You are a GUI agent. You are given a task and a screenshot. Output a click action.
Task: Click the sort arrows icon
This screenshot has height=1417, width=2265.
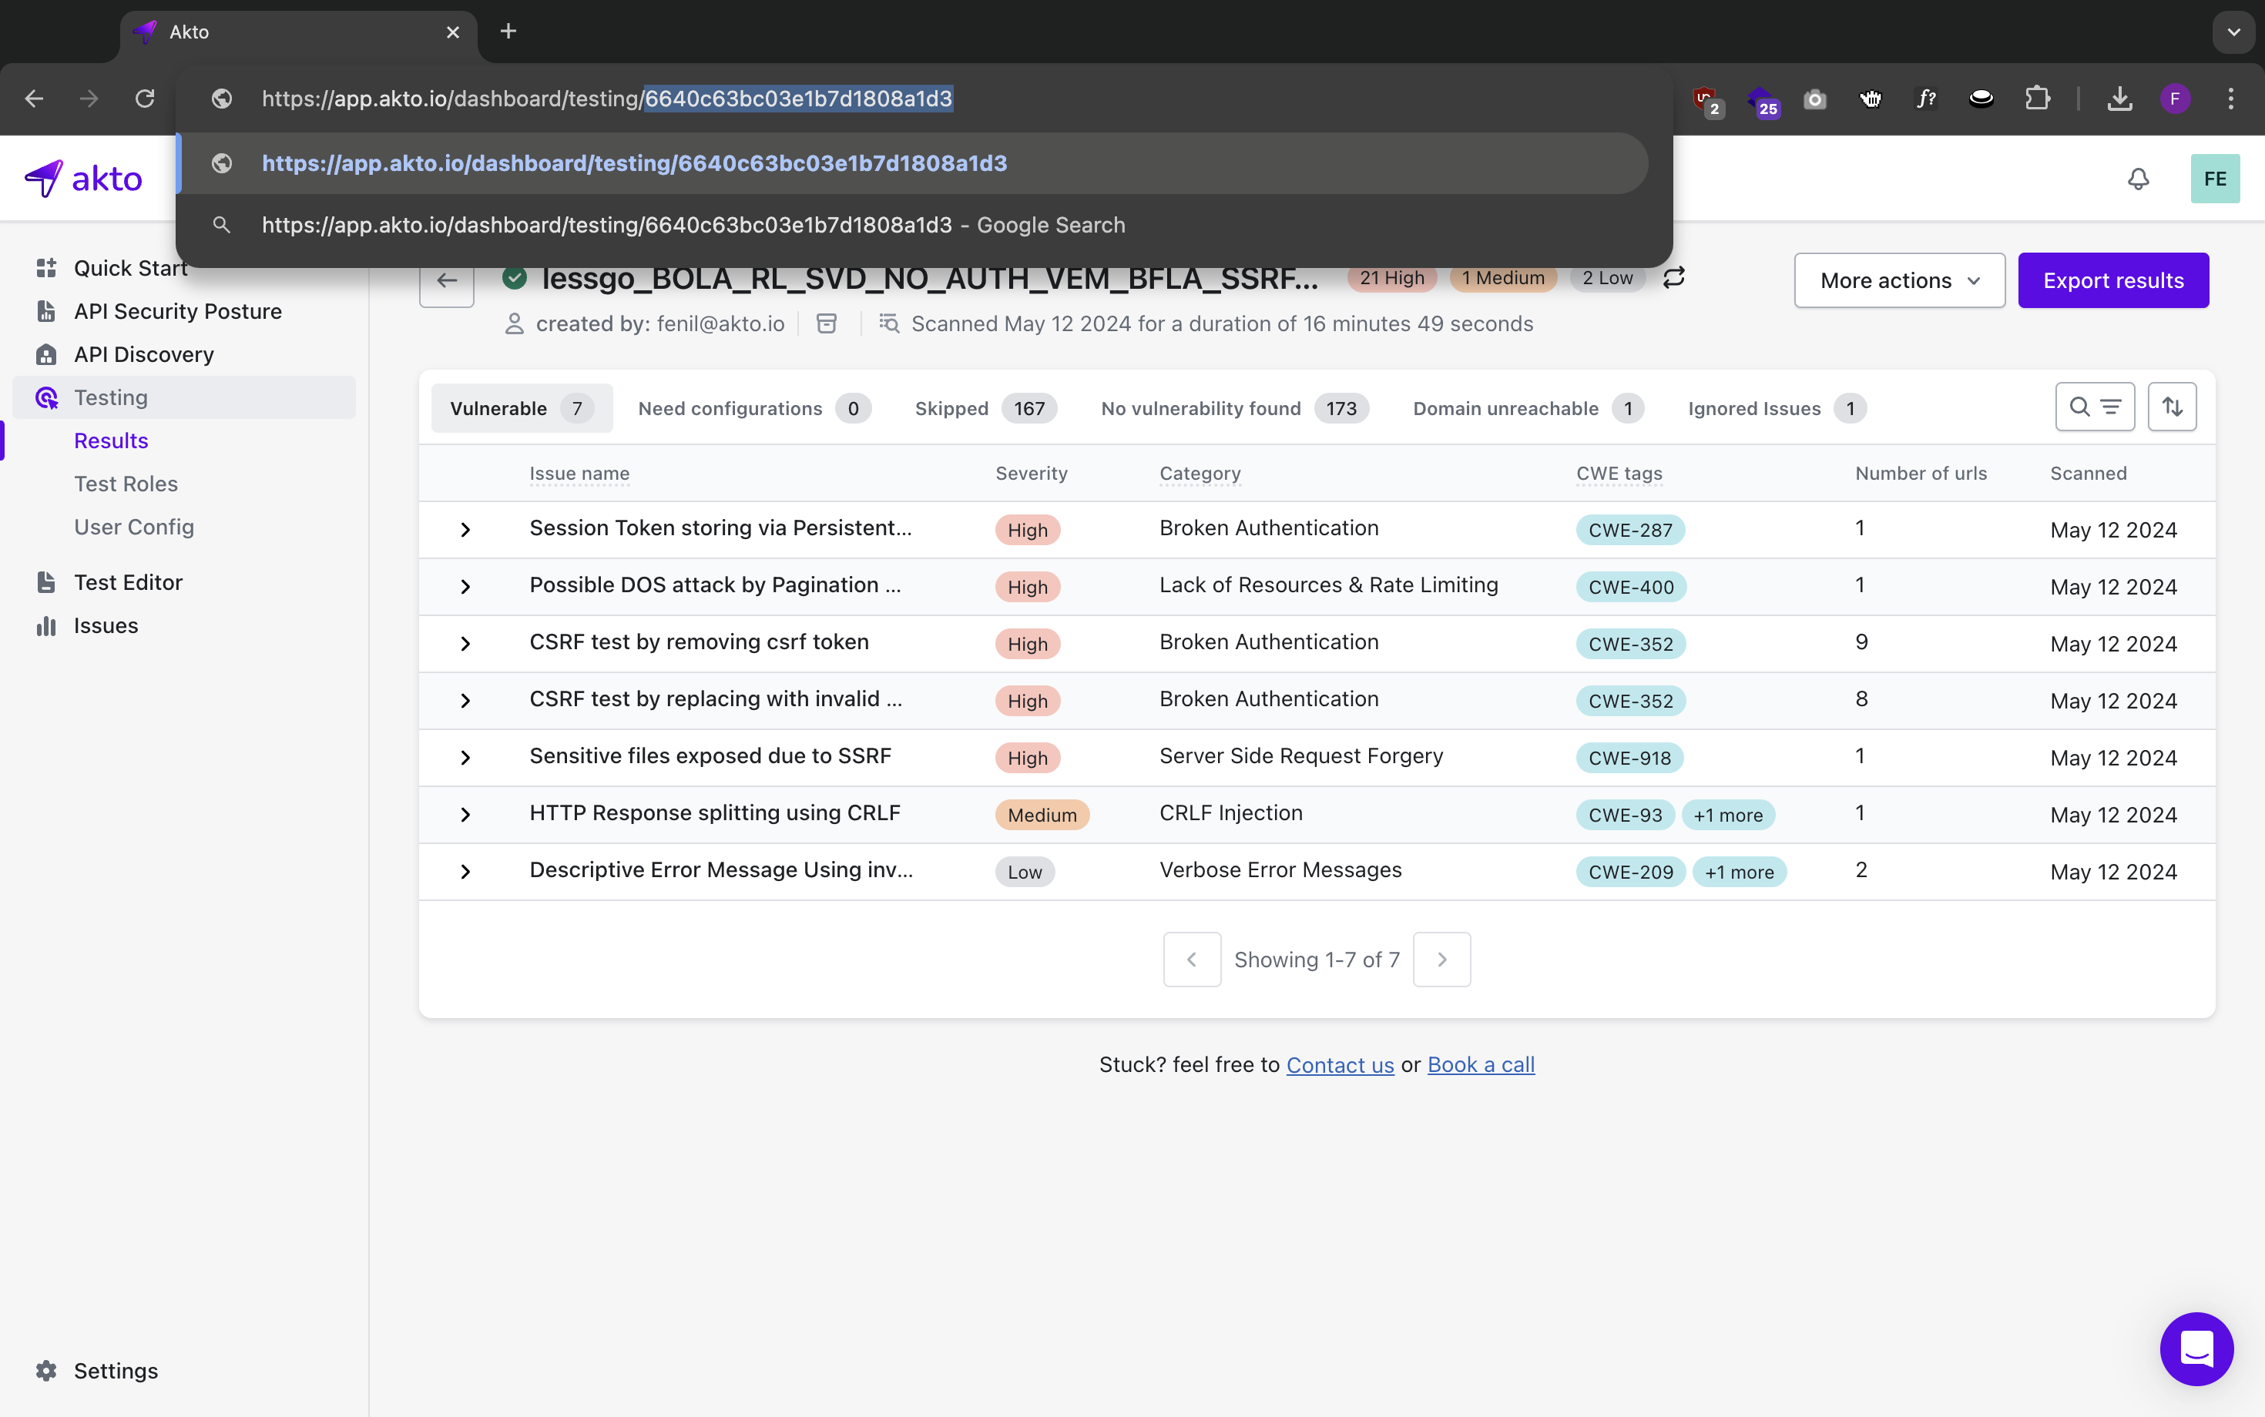point(2171,407)
